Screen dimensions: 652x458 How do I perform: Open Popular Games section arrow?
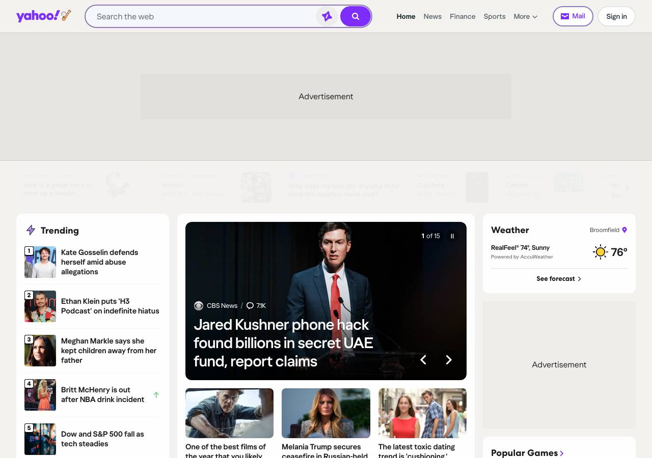tap(562, 453)
